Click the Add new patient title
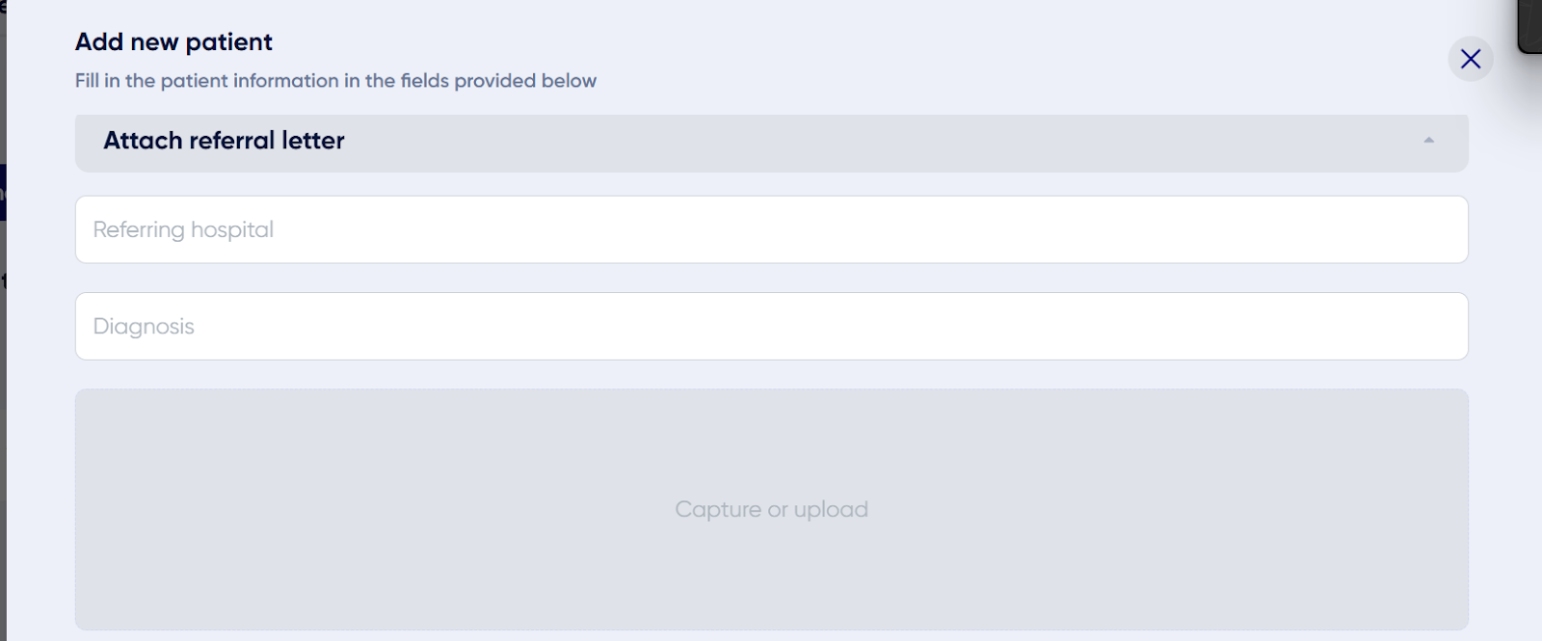 point(173,42)
